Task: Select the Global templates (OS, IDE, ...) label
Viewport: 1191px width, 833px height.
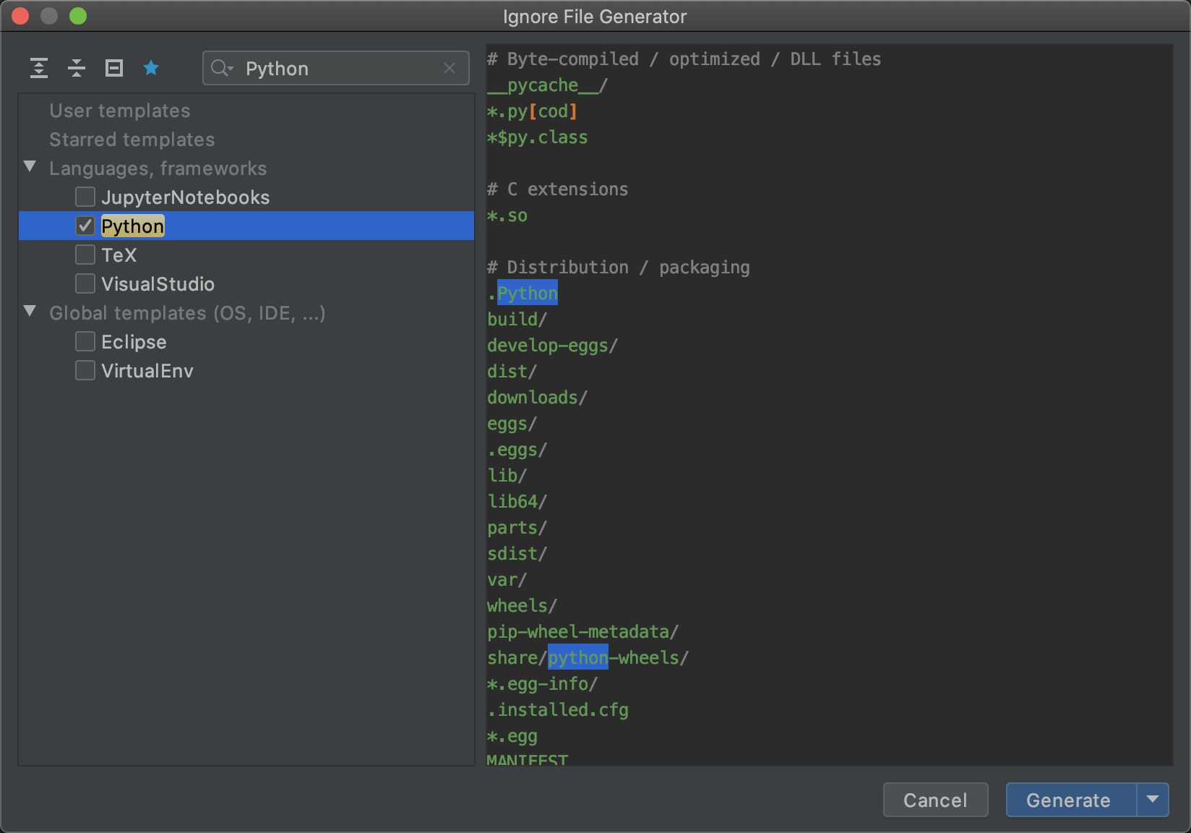Action: click(187, 313)
